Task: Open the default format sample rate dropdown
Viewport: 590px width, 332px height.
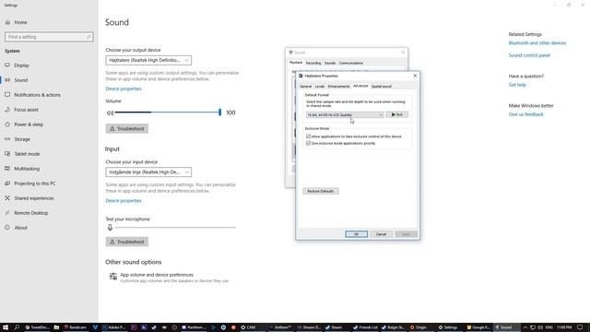Action: 345,114
